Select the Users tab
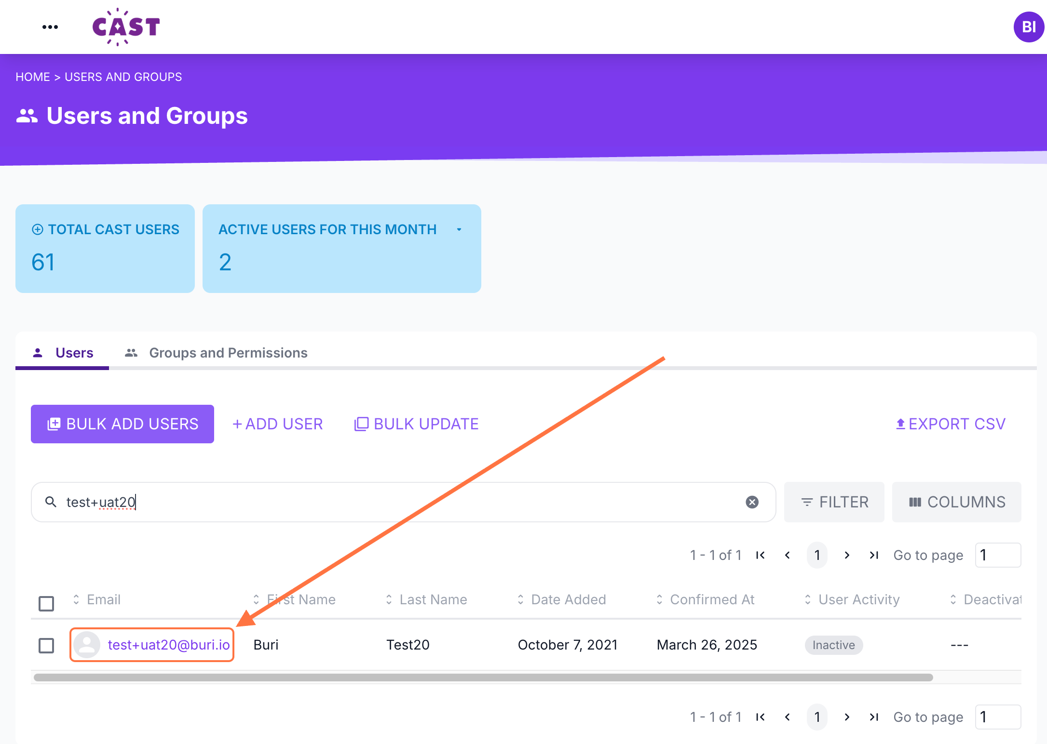1047x744 pixels. pyautogui.click(x=74, y=353)
